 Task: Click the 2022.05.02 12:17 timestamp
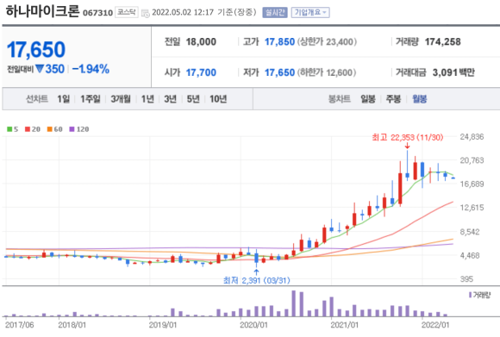183,13
